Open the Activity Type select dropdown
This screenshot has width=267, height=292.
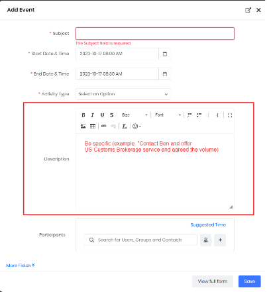coord(123,94)
